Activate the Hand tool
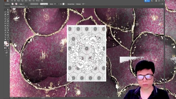Screen dimensions: 176x99 pos(5,39)
